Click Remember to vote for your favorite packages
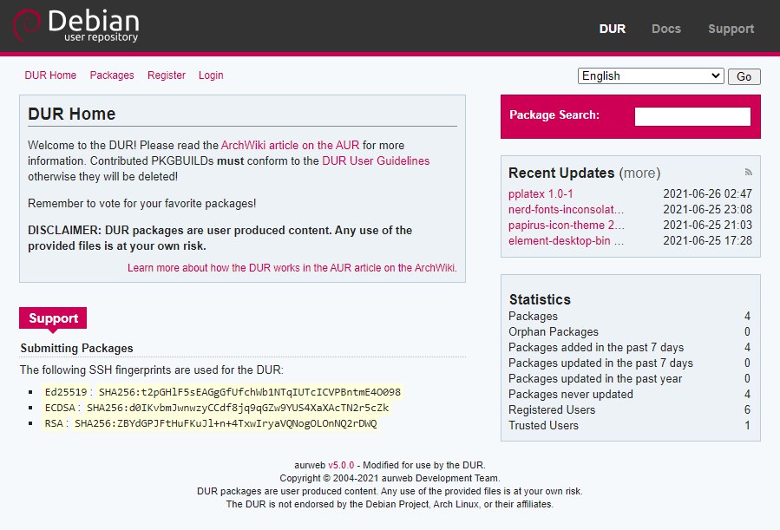Screen dimensions: 780x530 click(141, 203)
